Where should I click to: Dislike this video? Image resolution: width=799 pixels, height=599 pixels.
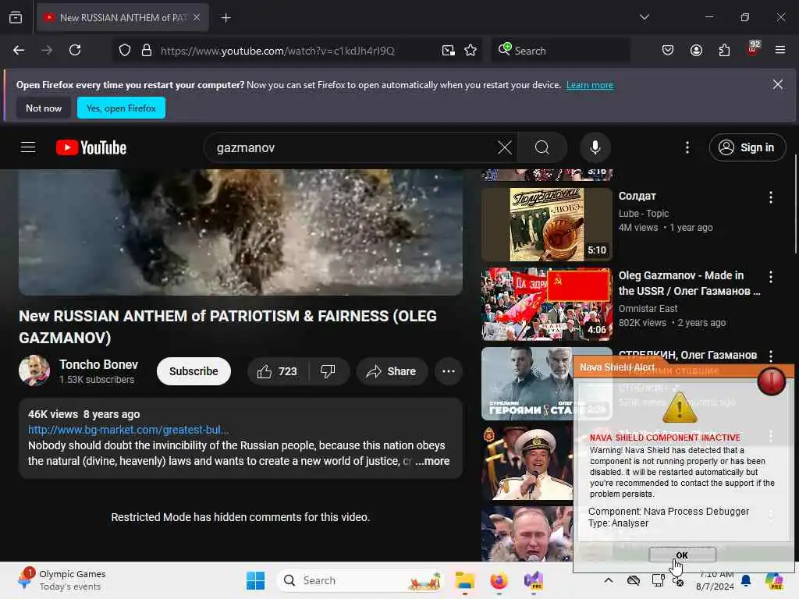pos(328,371)
